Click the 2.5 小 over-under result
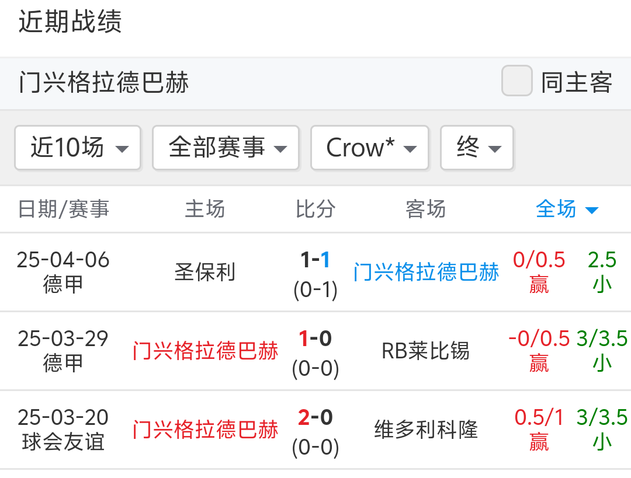Screen dimensions: 631x478 pyautogui.click(x=602, y=271)
